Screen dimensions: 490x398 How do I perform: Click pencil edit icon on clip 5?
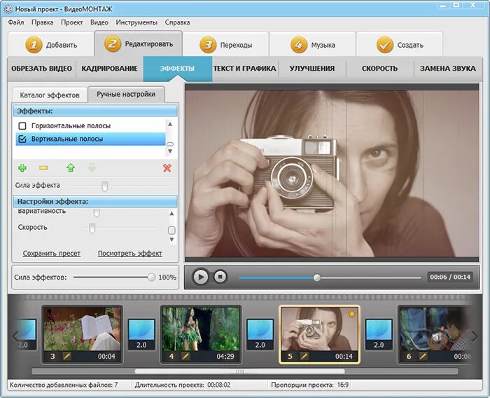[x=304, y=356]
